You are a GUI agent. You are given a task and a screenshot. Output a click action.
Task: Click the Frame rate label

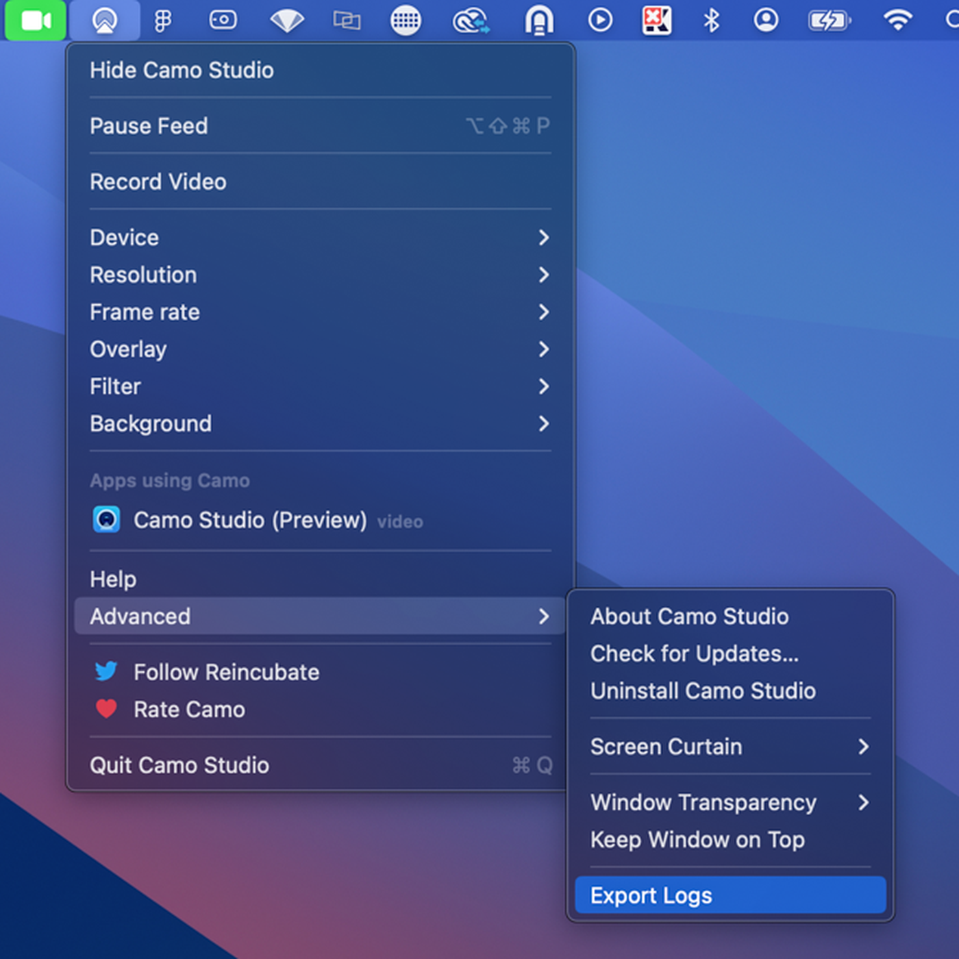(145, 312)
